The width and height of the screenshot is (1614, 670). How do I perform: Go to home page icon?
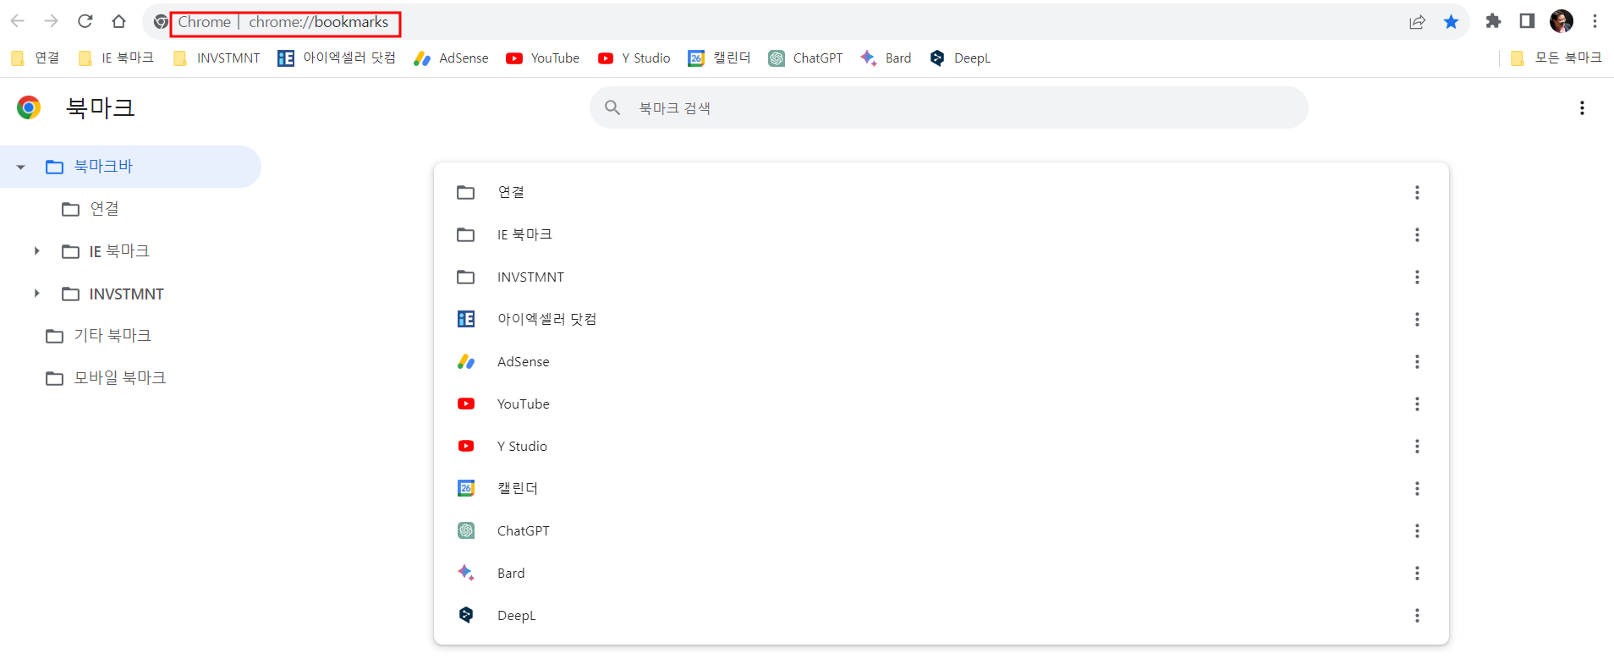119,21
